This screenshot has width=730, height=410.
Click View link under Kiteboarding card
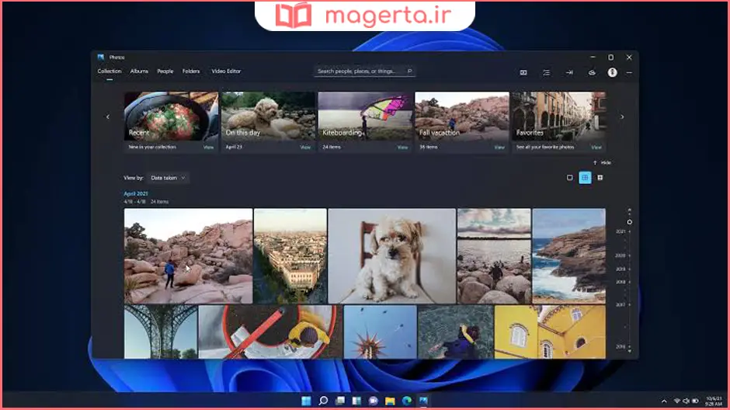coord(402,147)
